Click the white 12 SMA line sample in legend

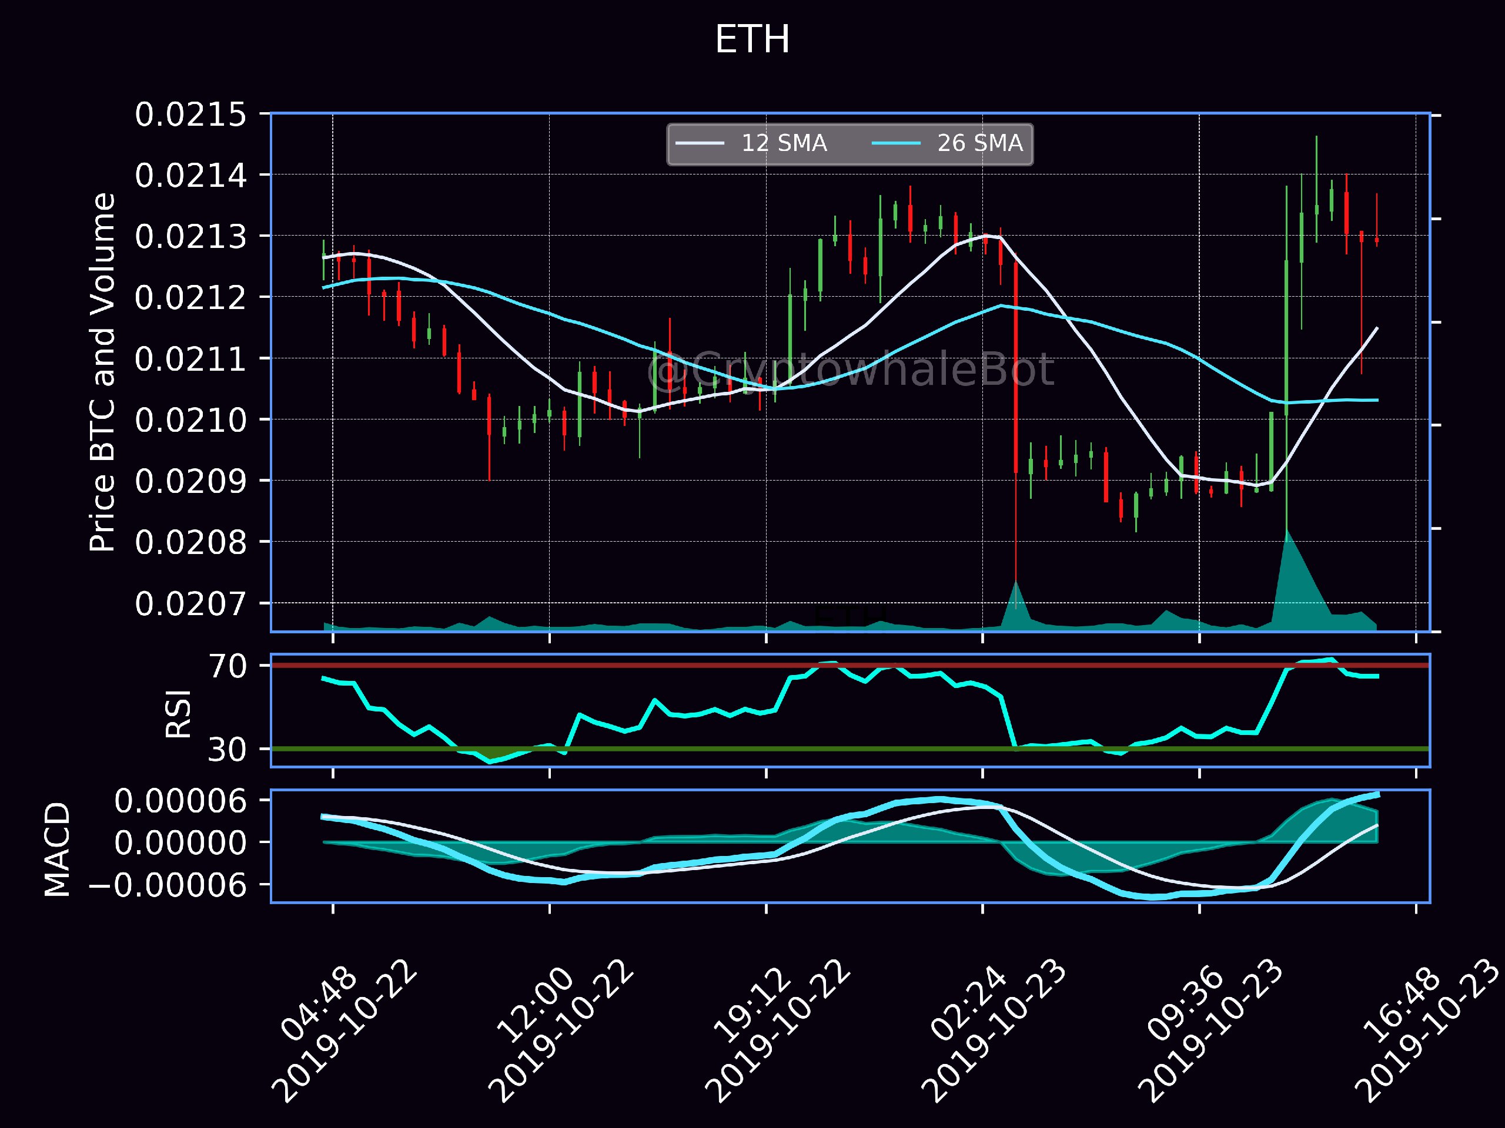[700, 143]
